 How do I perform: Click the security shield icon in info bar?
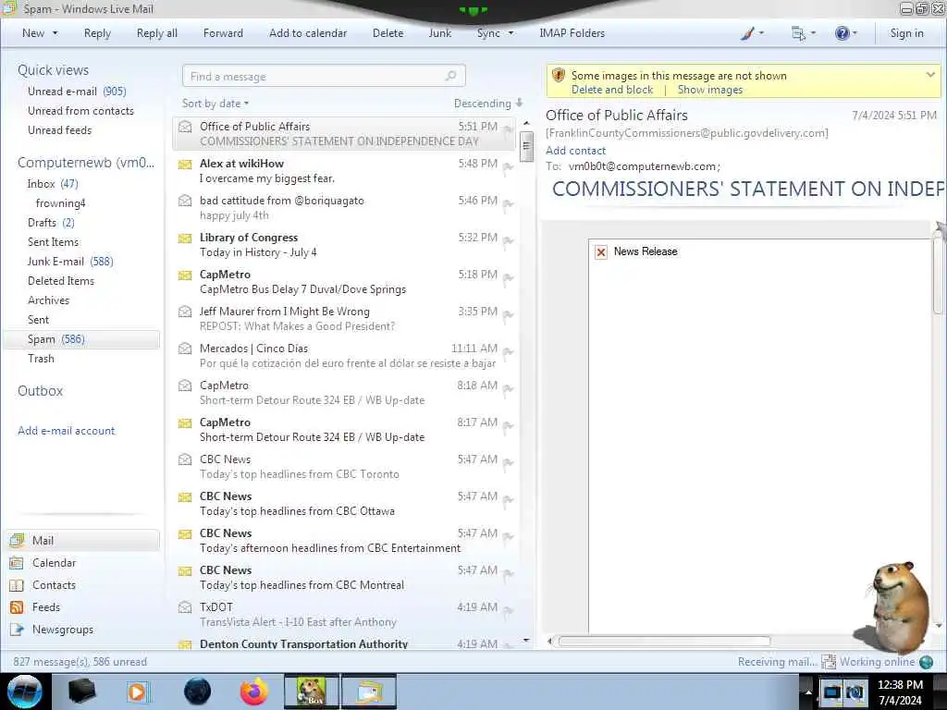(559, 76)
